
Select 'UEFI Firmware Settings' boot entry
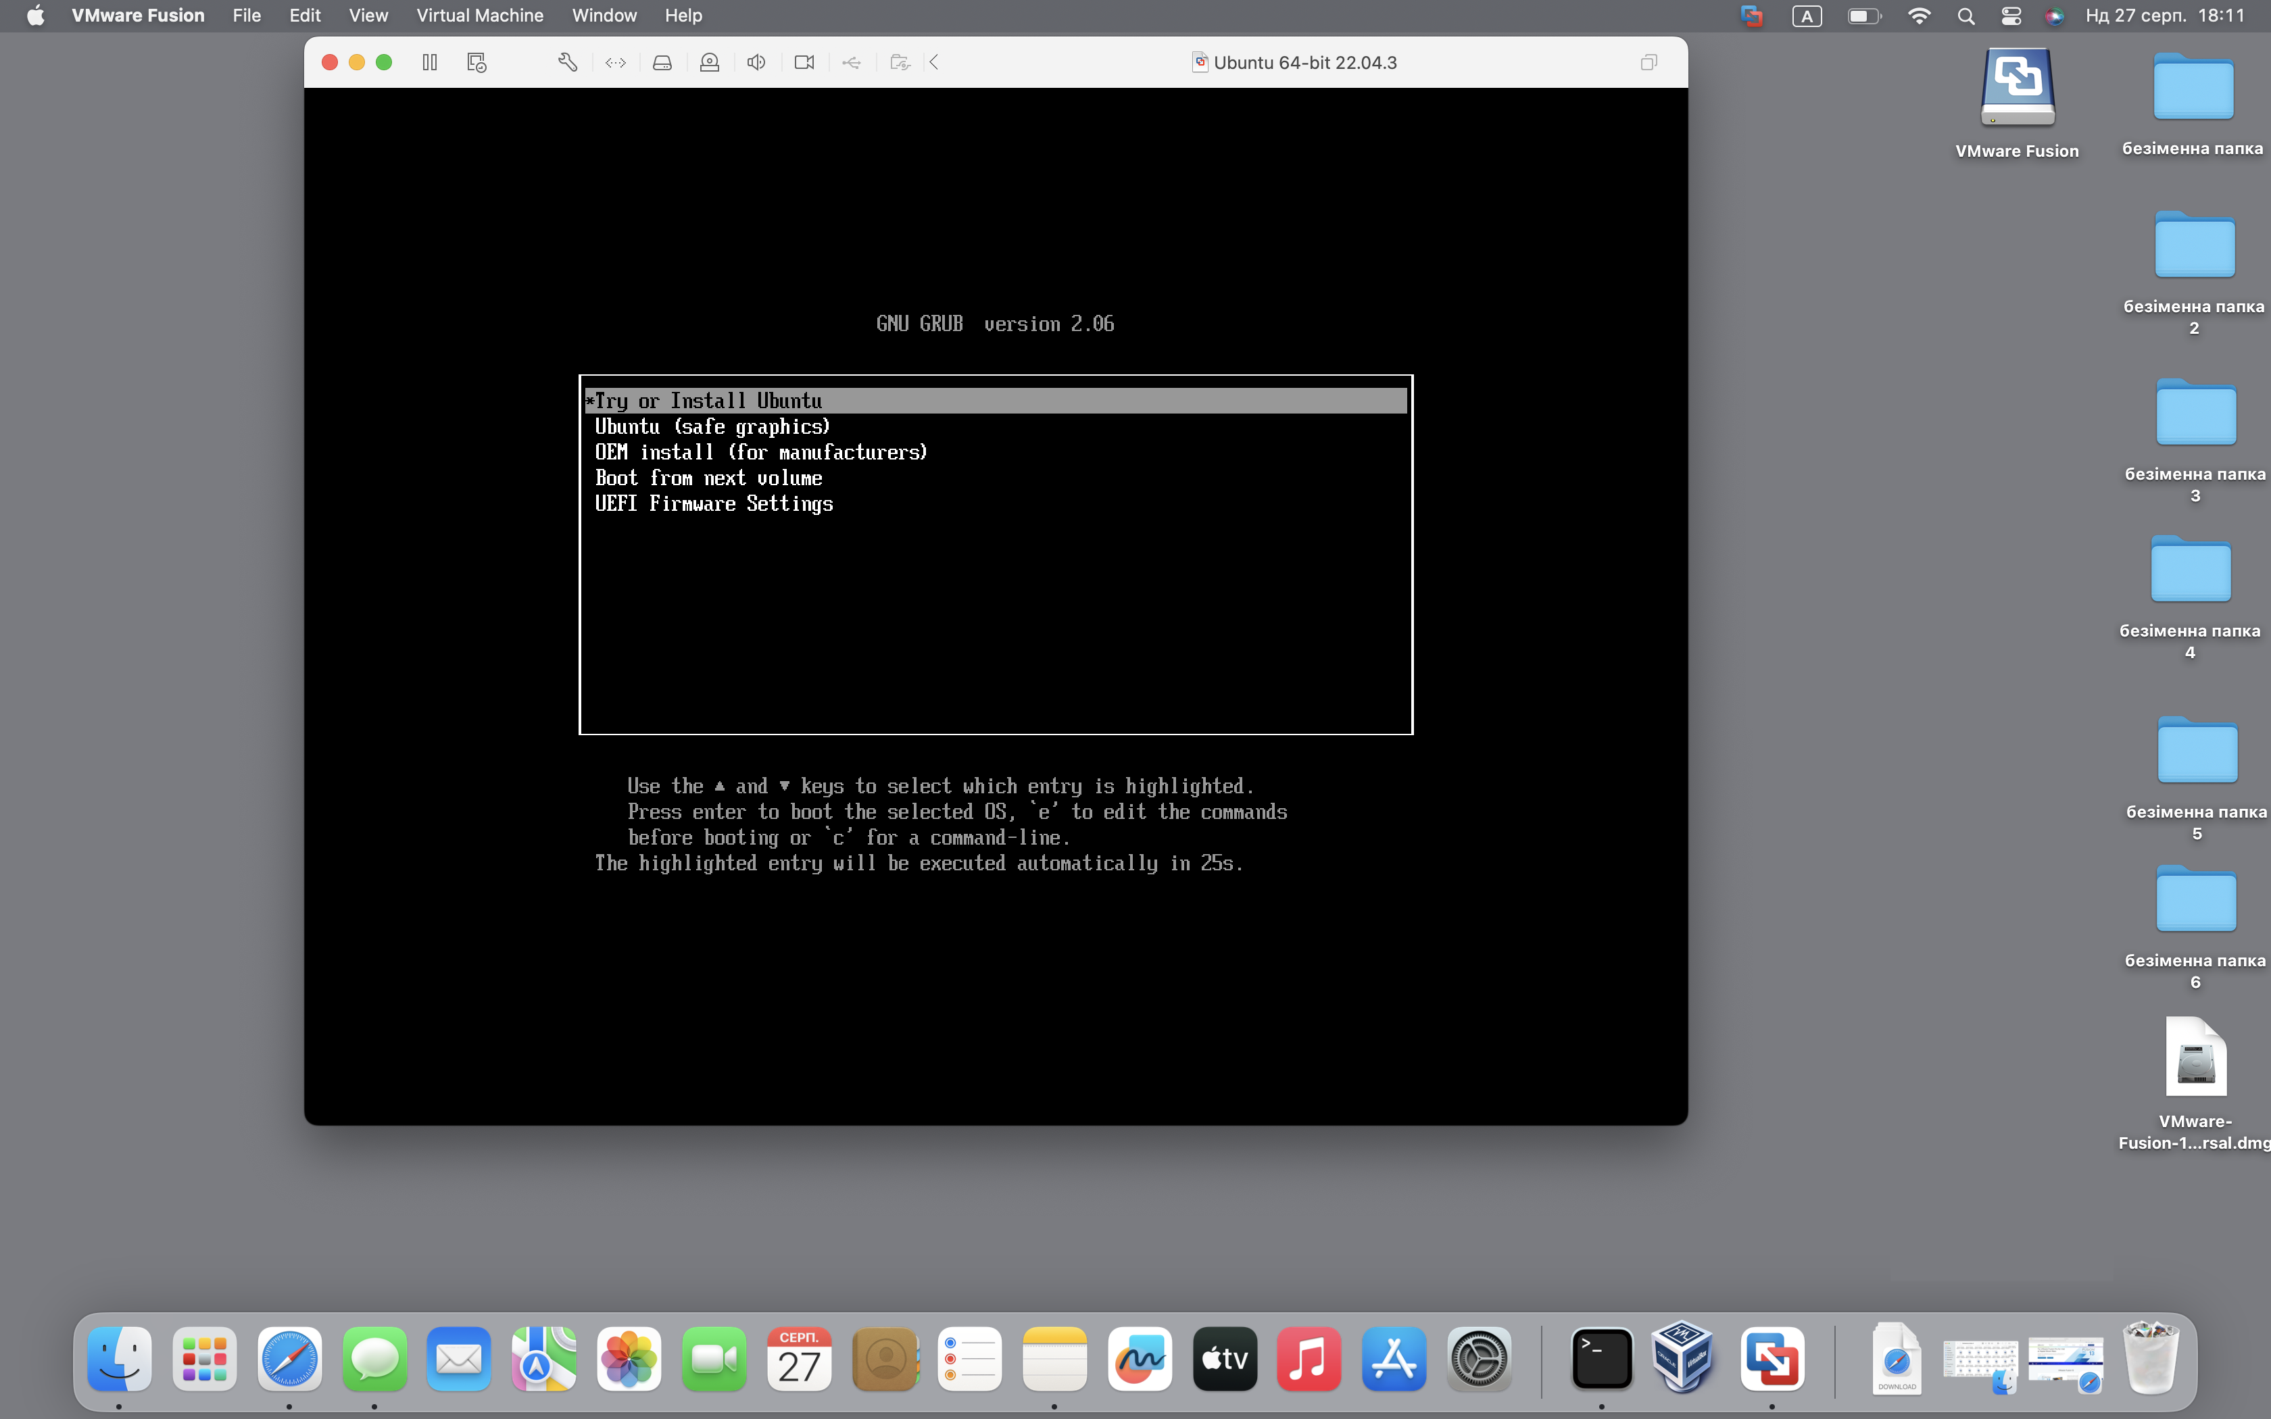713,504
